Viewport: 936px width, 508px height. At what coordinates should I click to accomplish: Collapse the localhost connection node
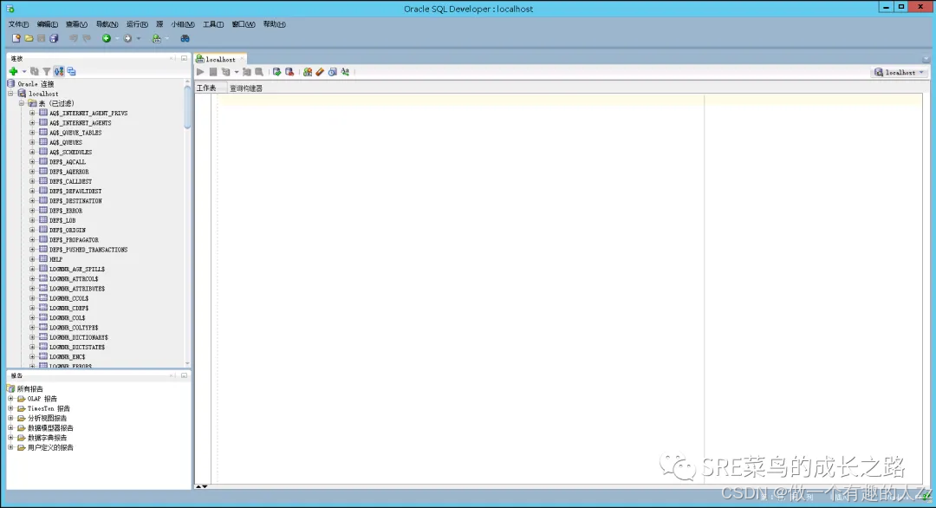[10, 94]
